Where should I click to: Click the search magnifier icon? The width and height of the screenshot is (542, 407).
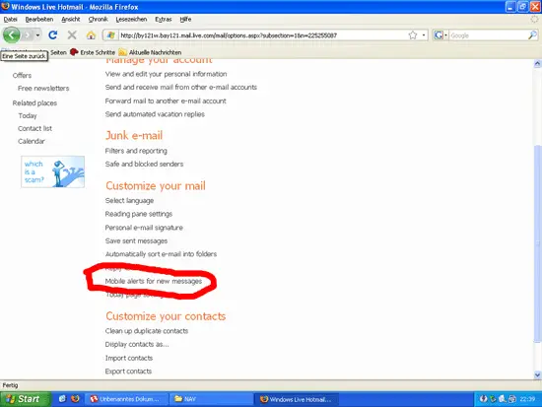point(533,35)
